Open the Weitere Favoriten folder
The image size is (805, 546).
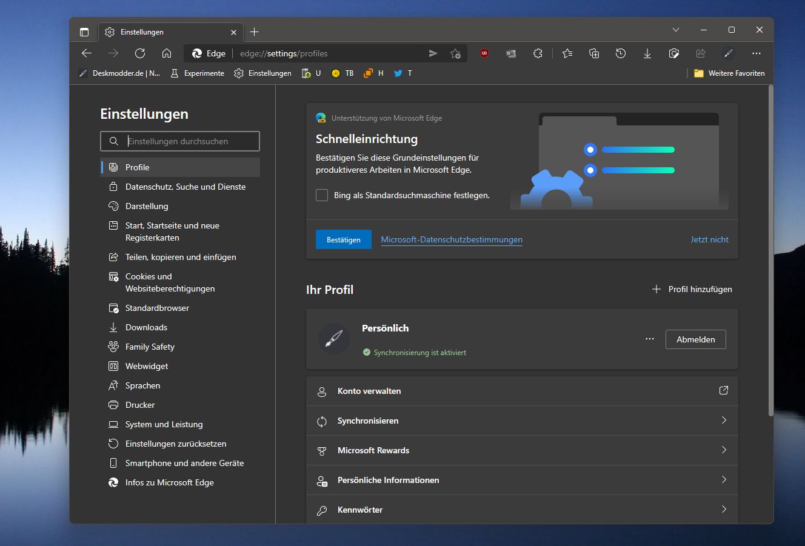click(x=729, y=73)
